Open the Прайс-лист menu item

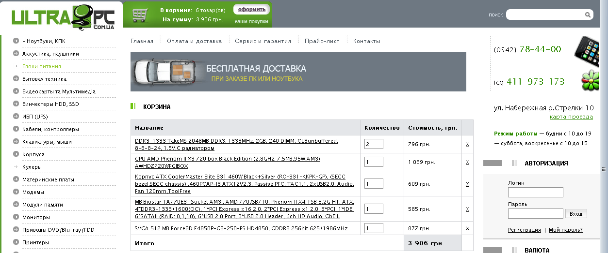tap(322, 41)
